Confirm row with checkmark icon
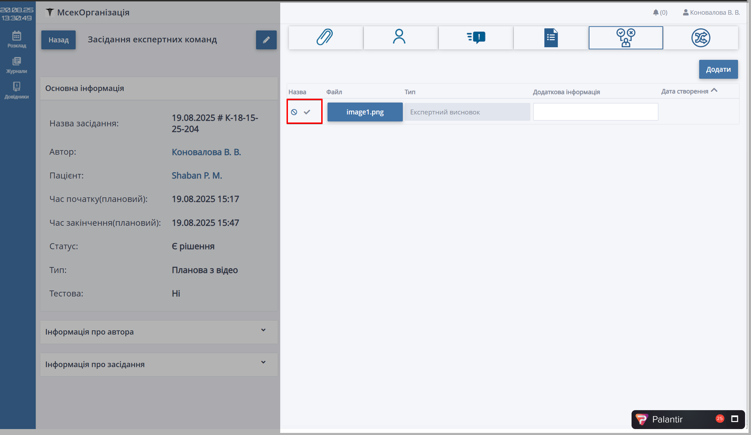The height and width of the screenshot is (435, 751). (x=307, y=112)
